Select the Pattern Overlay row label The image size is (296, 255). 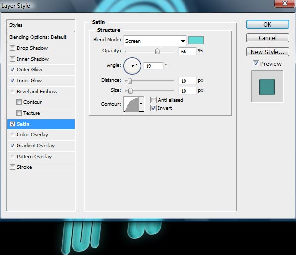click(34, 157)
